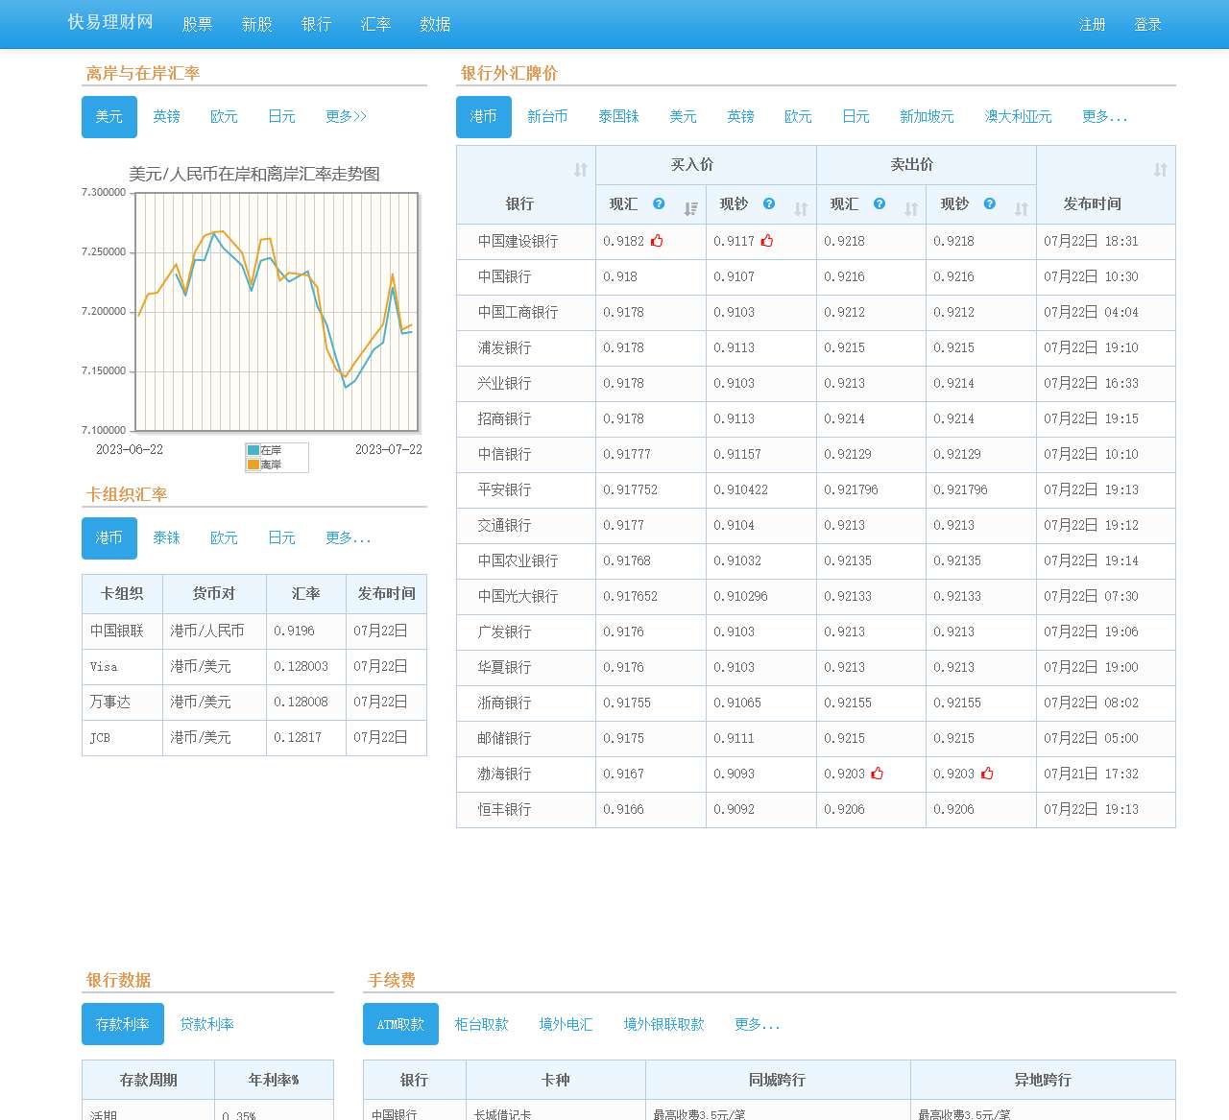Toggle the sort order for 买入价 现汇
This screenshot has width=1229, height=1120.
pos(690,209)
